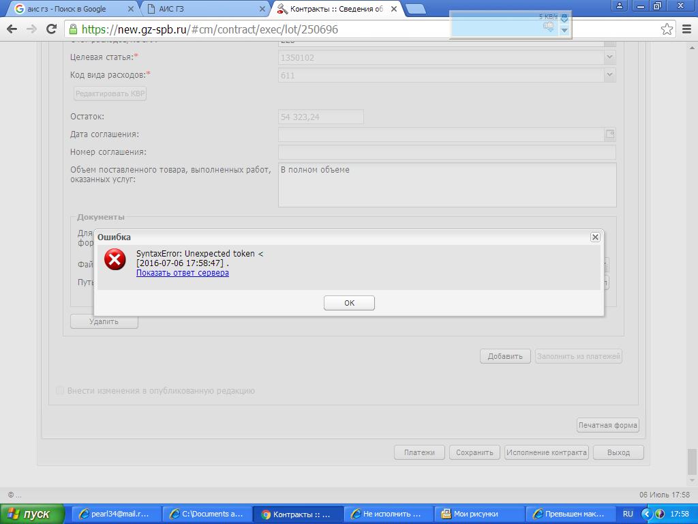The height and width of the screenshot is (524, 698).
Task: Bookmark this page with the star icon
Action: (x=667, y=29)
